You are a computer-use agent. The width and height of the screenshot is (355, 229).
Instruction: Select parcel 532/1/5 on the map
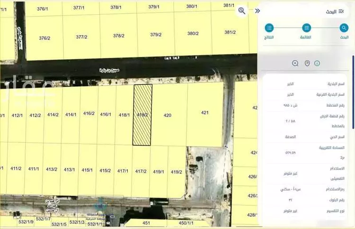click(x=59, y=224)
